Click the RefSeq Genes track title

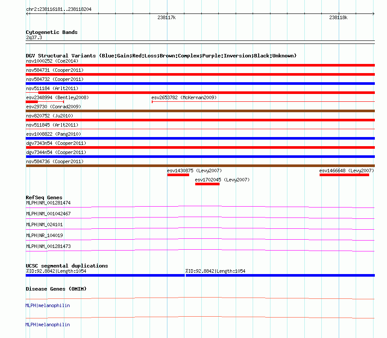[x=44, y=197]
